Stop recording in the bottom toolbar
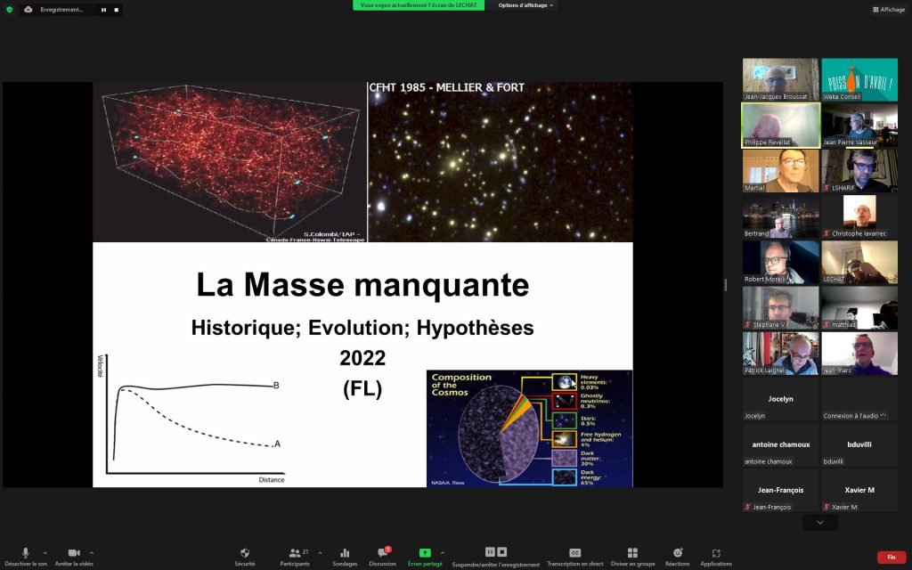This screenshot has width=912, height=570. pyautogui.click(x=502, y=552)
